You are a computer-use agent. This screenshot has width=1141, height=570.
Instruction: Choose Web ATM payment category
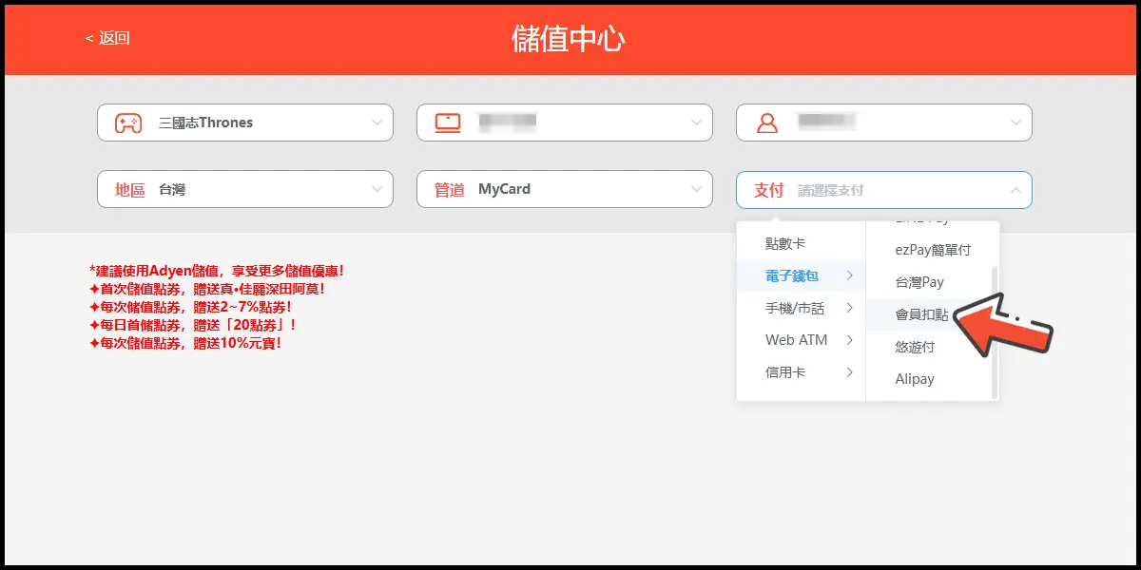click(x=797, y=340)
